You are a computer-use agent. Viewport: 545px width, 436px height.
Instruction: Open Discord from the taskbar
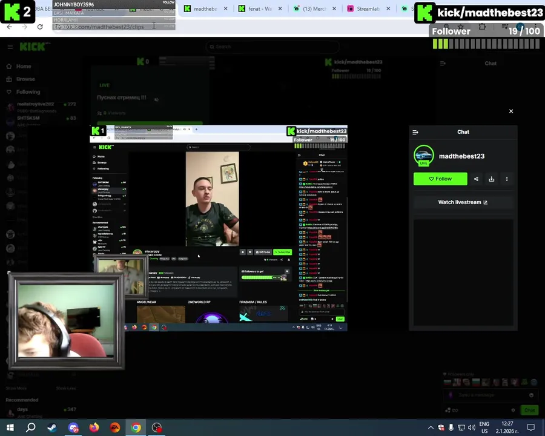pyautogui.click(x=73, y=428)
